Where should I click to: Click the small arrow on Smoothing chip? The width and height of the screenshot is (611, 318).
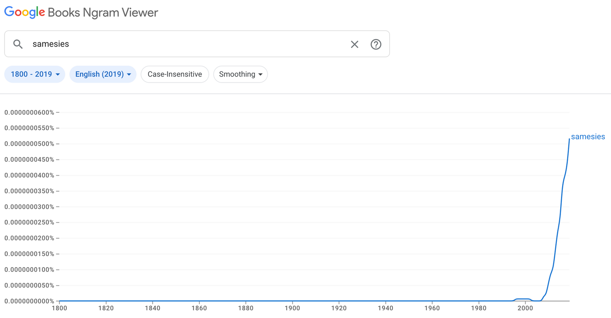(x=260, y=75)
